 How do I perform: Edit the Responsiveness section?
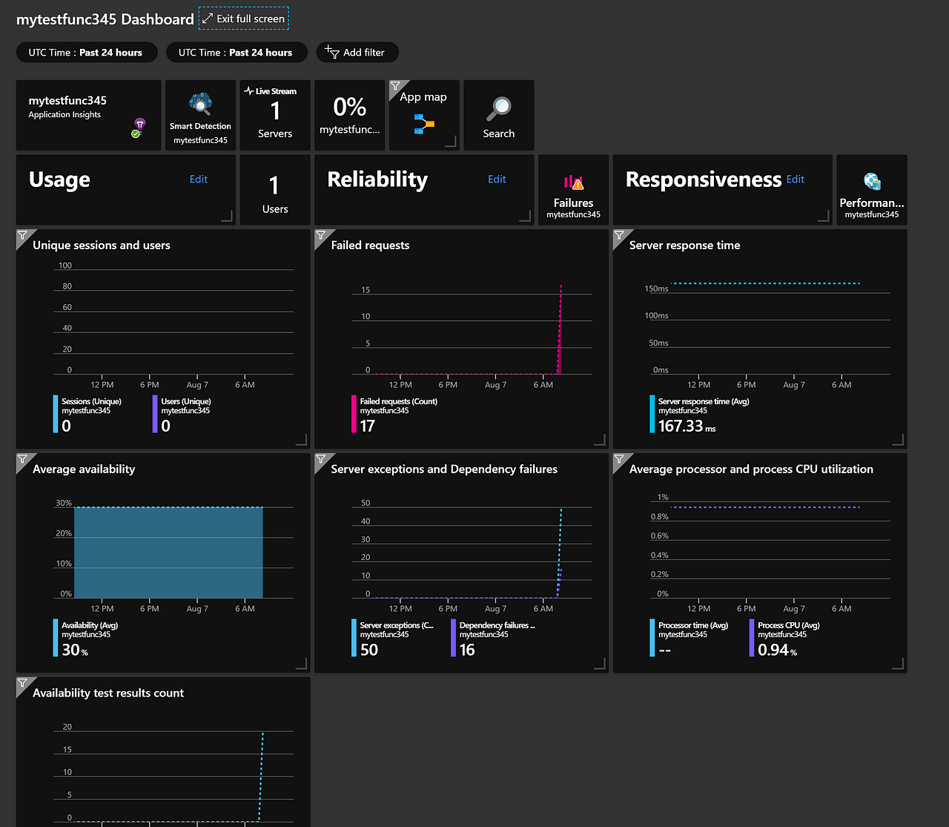point(795,179)
